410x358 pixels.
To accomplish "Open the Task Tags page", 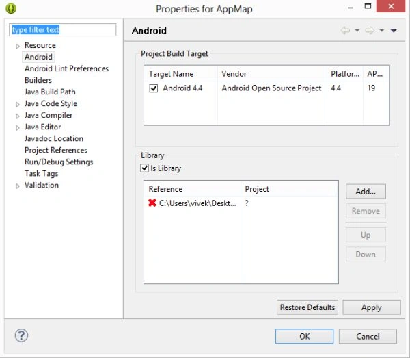I will (41, 173).
